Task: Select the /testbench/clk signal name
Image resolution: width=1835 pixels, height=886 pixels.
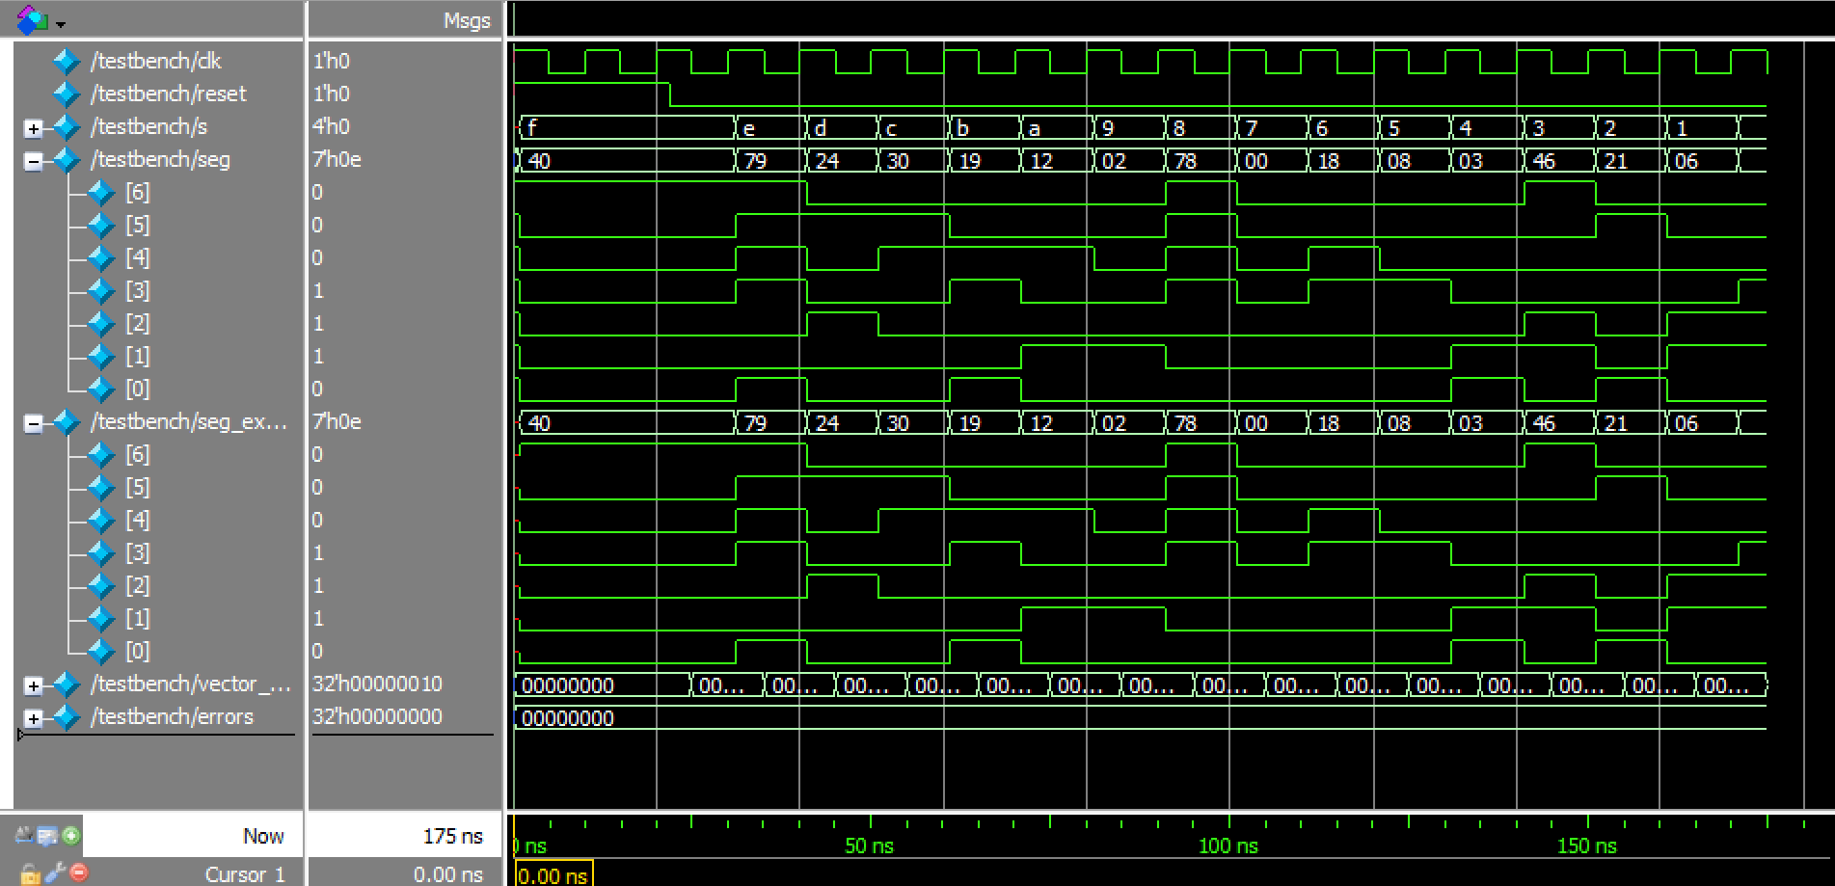Action: 156,62
